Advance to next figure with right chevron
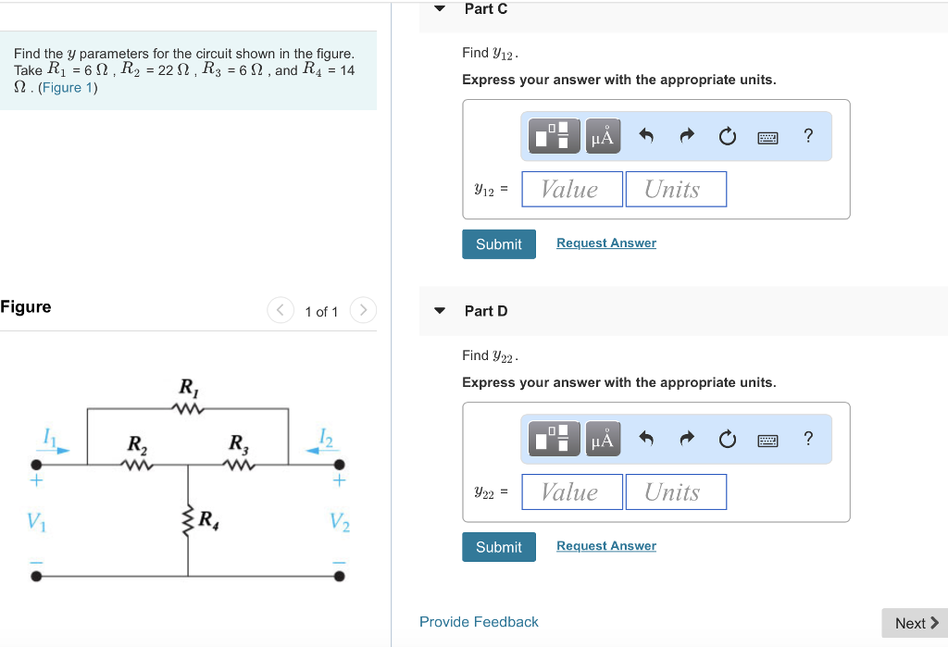 (362, 310)
